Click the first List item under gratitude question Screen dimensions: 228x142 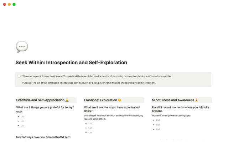(22, 116)
